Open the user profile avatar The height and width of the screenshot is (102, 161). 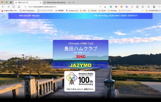point(154,7)
